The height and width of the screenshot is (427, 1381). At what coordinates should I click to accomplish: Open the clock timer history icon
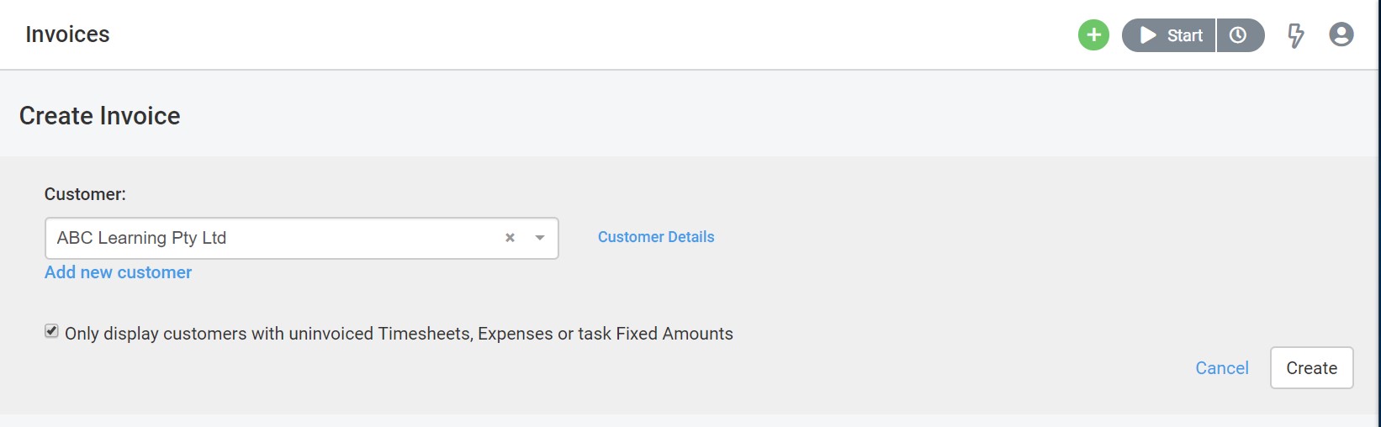[x=1238, y=35]
